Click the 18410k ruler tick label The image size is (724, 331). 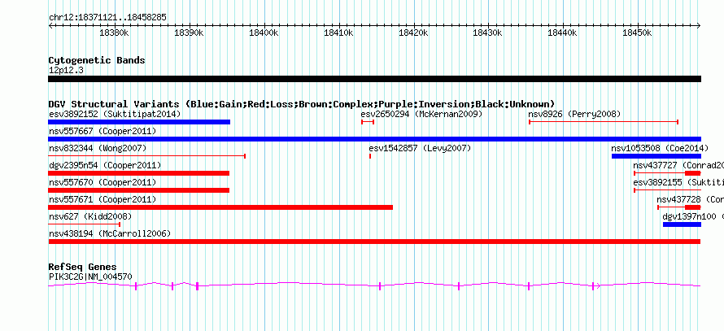tap(338, 33)
